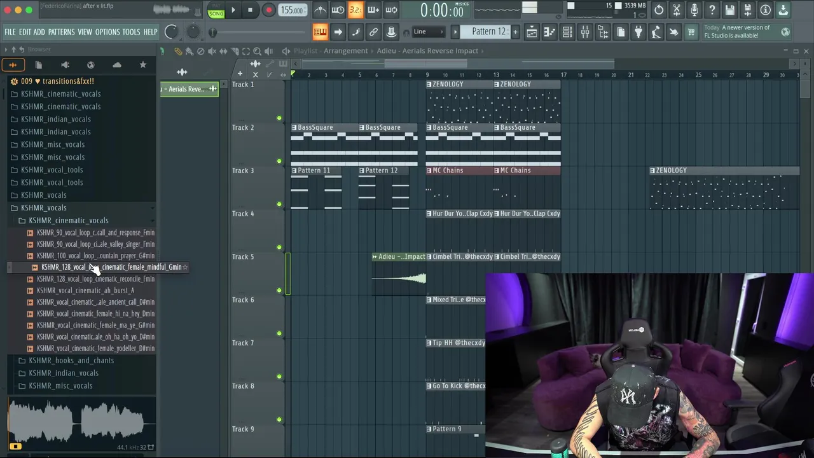Screen dimensions: 814x458
Task: Open the project info icon
Action: pyautogui.click(x=766, y=10)
